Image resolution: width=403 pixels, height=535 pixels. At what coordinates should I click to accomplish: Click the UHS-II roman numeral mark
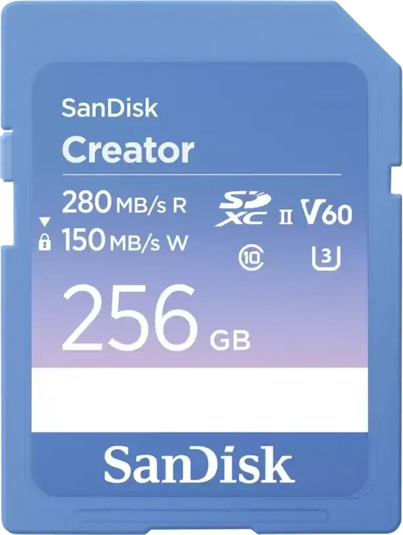[285, 218]
